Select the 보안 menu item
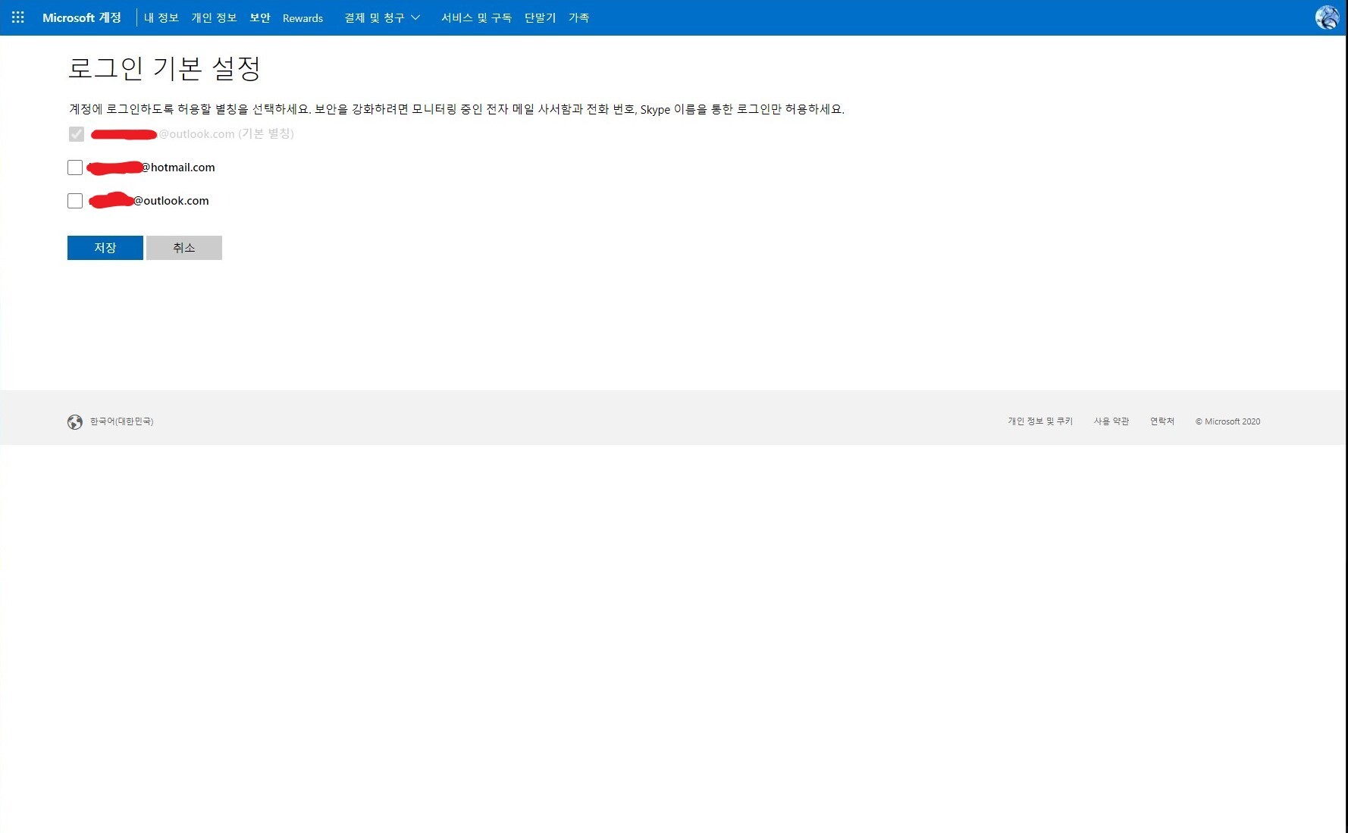 coord(260,17)
